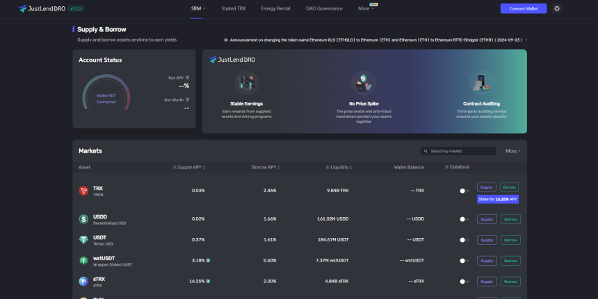This screenshot has height=299, width=598.
Task: Open Energy Rental tab
Action: pyautogui.click(x=275, y=8)
